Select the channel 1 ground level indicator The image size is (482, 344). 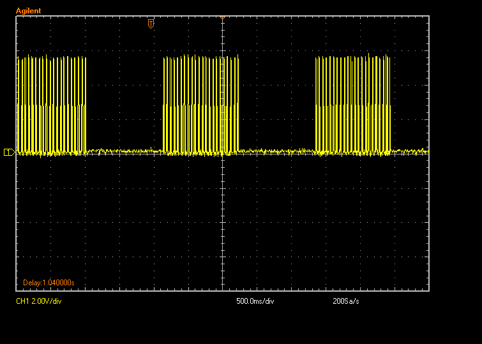(x=9, y=152)
